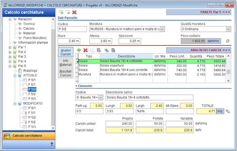Expand the Par 4 node
Viewport: 237px width, 151px height.
click(10, 62)
